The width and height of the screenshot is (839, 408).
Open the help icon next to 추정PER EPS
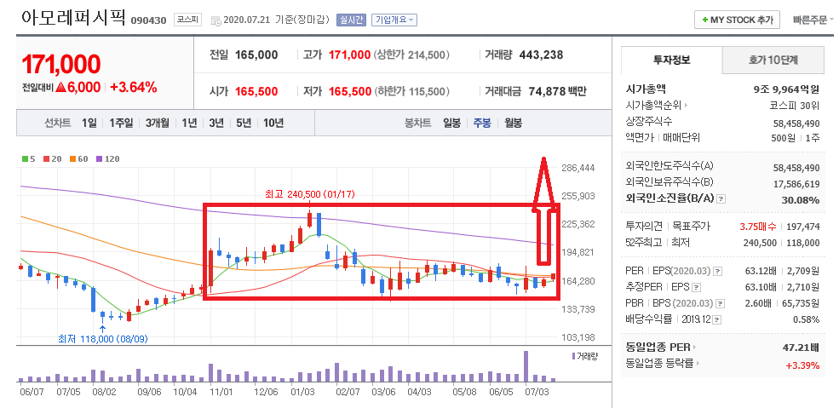pyautogui.click(x=696, y=287)
